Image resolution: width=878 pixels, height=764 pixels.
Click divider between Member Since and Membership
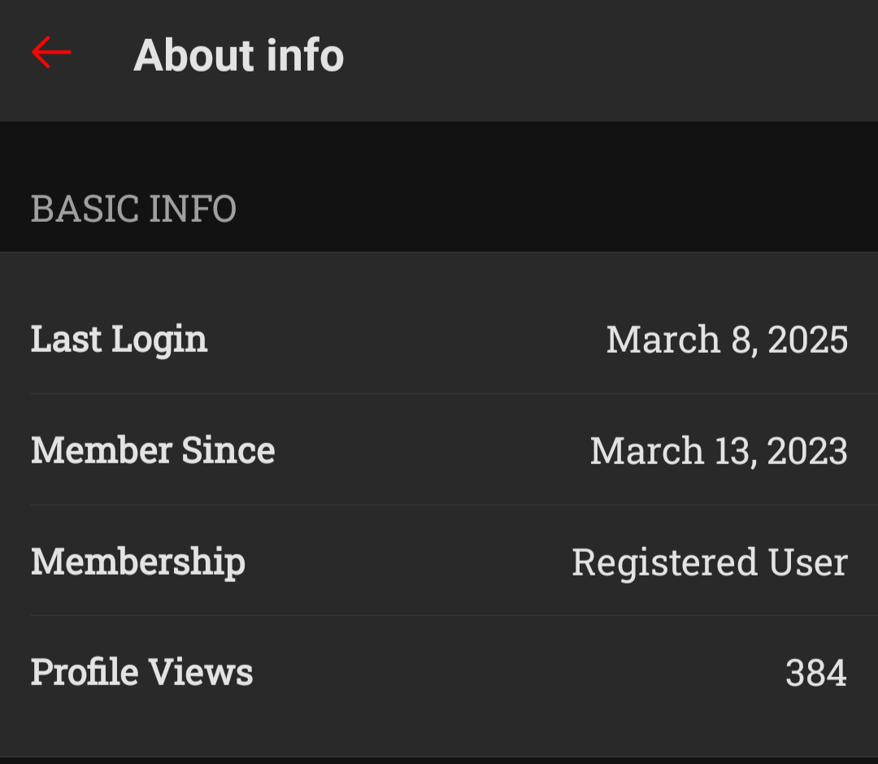tap(439, 505)
